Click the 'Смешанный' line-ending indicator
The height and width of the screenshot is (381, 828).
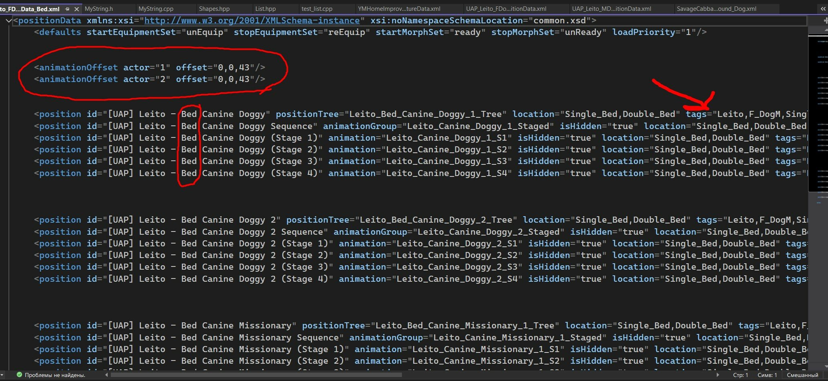802,375
